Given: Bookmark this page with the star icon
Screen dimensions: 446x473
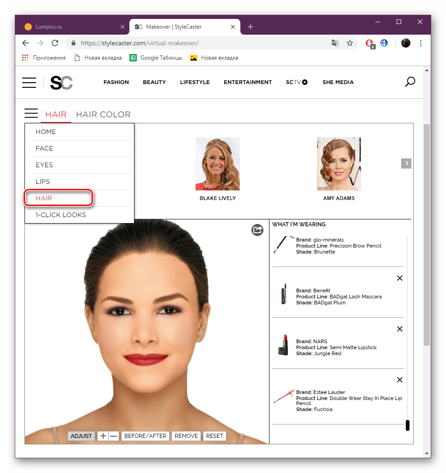Looking at the screenshot, I should 350,43.
